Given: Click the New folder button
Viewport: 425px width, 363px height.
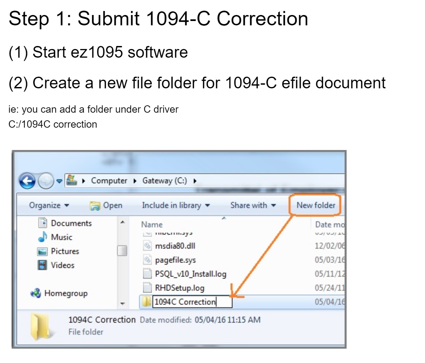Looking at the screenshot, I should pos(316,205).
